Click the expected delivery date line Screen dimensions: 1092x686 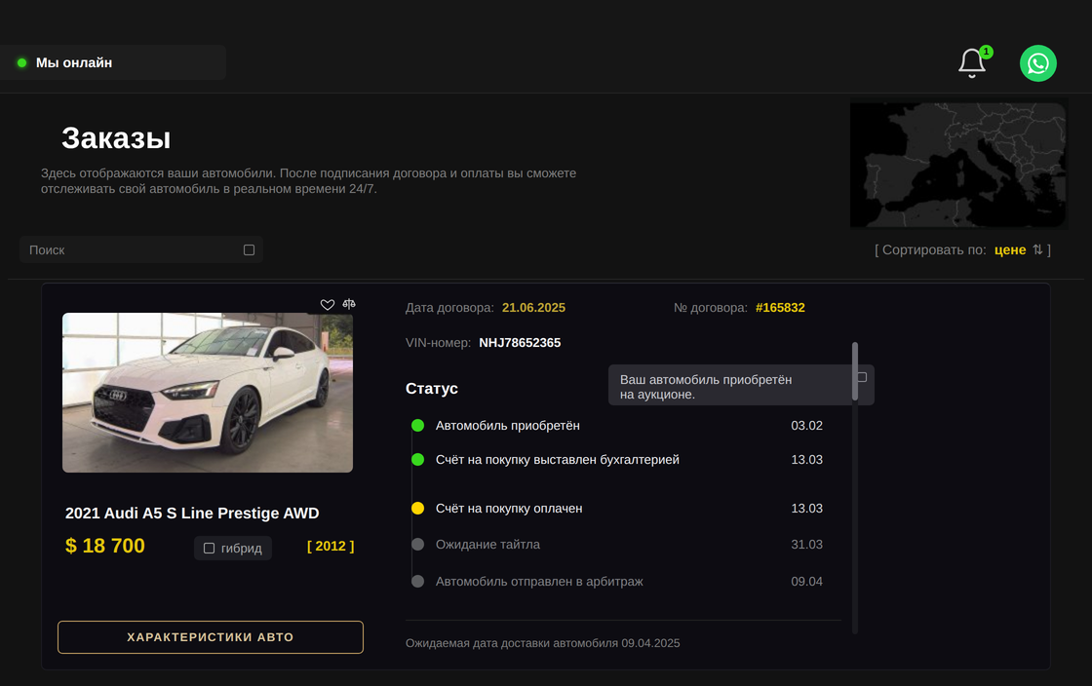coord(542,643)
